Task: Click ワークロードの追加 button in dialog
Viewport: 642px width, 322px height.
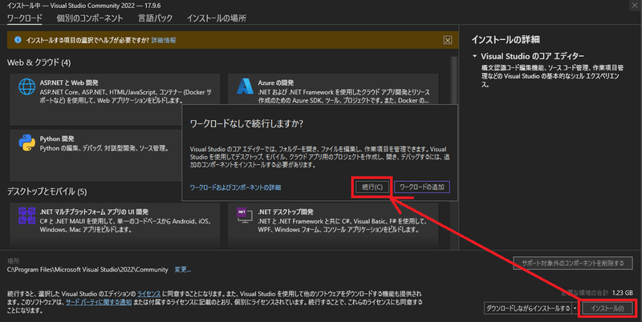Action: coord(422,187)
